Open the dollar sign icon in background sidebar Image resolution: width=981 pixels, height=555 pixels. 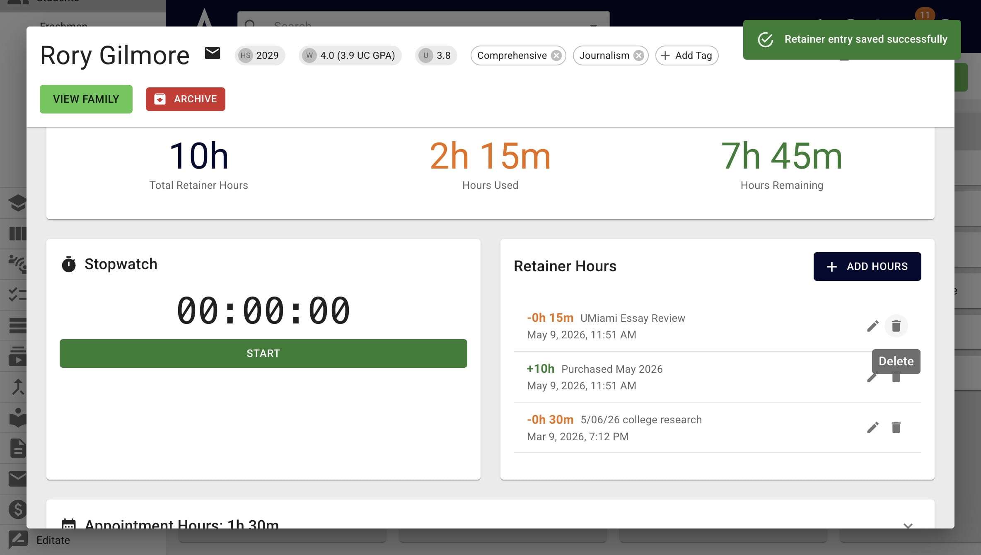[x=18, y=509]
